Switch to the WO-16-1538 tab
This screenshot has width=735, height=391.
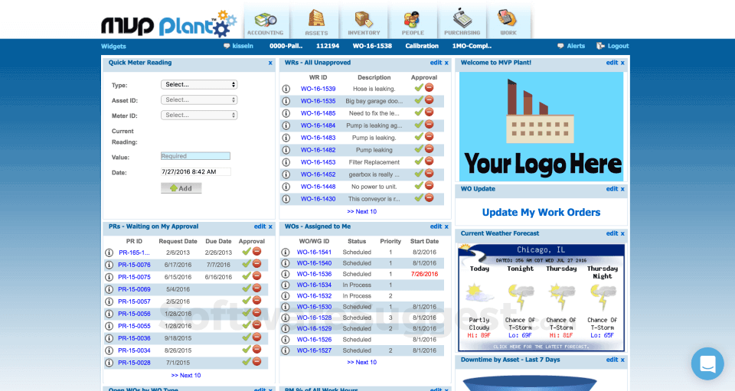(x=372, y=46)
